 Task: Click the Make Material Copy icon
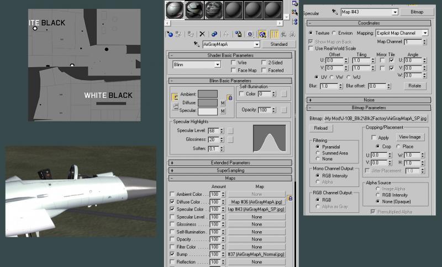pos(214,34)
